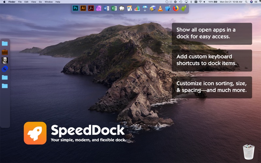
Task: Open Adobe Illustrator icon in dock
Action: click(x=83, y=8)
